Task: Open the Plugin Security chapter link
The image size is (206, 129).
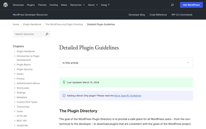Action: tap(24, 69)
